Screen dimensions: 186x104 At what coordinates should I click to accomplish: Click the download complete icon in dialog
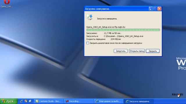click(x=90, y=17)
